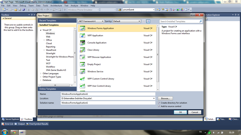This screenshot has height=135, width=241.
Task: Pin the Toolbox panel with the pushpin icon
Action: [x=32, y=15]
